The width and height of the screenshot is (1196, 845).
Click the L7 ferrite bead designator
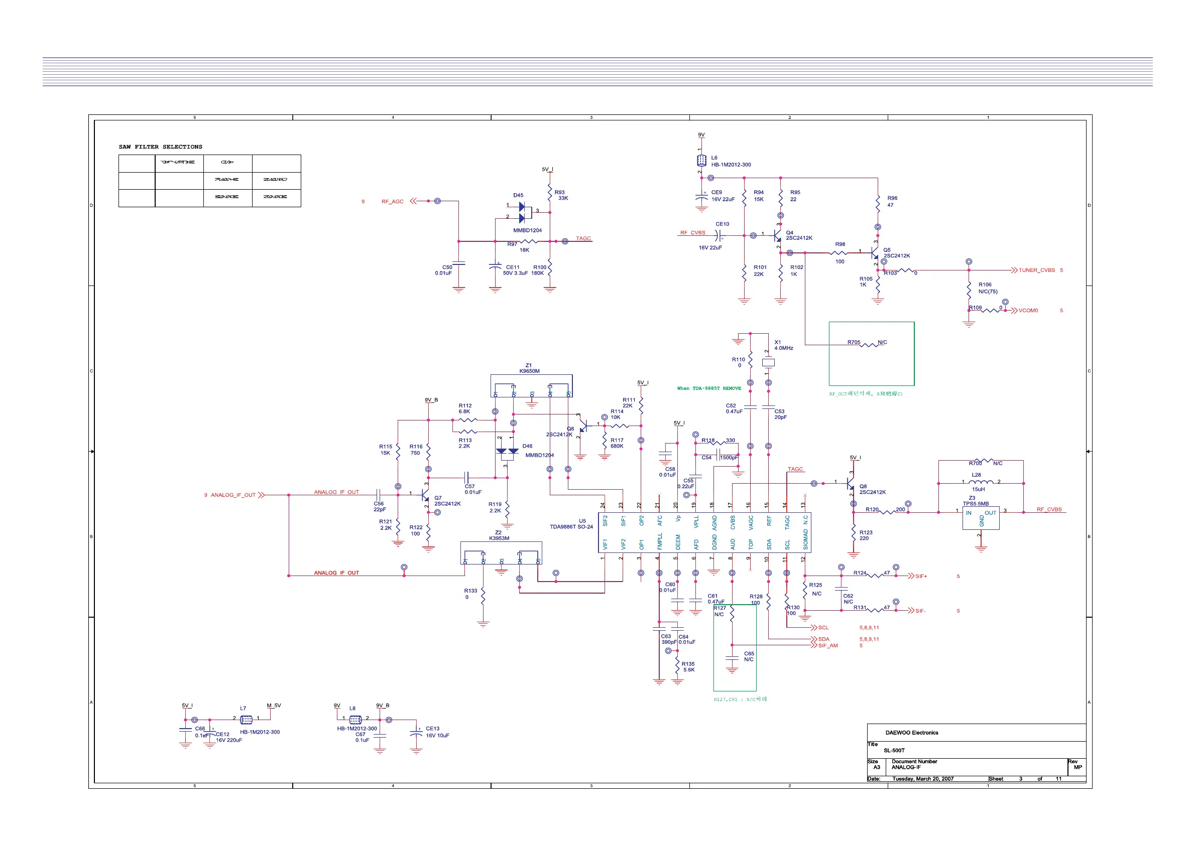[243, 709]
